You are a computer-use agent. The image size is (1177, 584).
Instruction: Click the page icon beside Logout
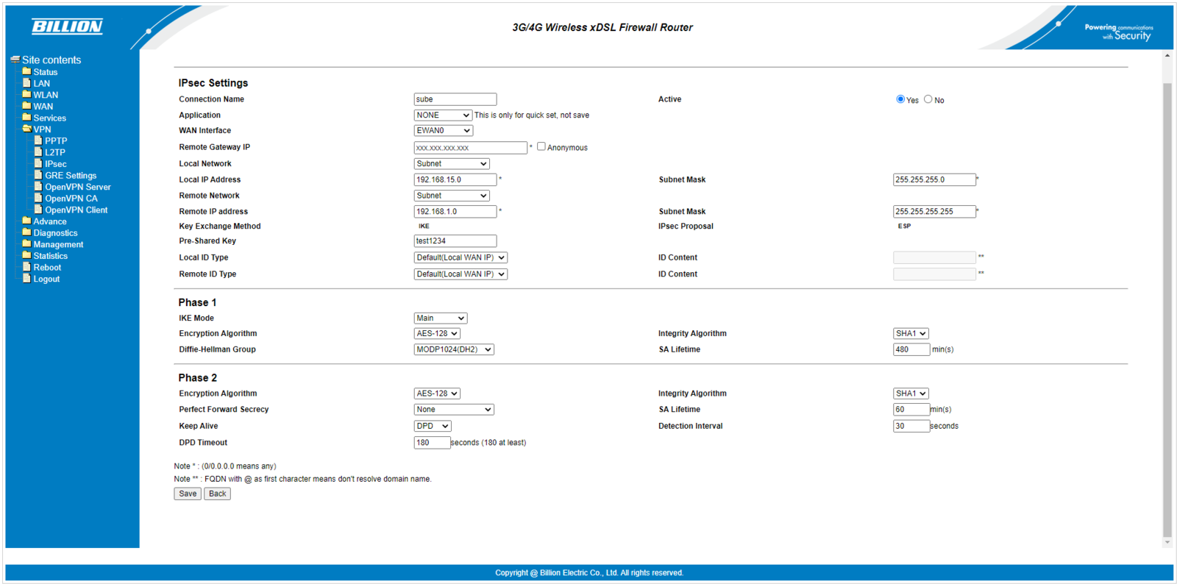pyautogui.click(x=26, y=279)
